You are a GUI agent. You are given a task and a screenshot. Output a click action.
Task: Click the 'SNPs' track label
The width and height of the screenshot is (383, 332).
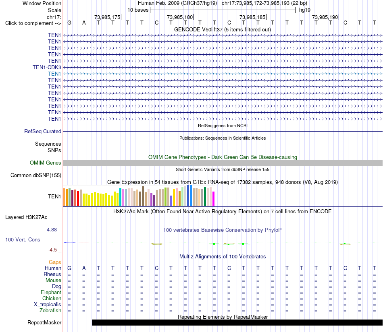(x=54, y=150)
